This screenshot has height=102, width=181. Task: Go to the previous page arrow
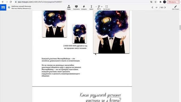point(152,7)
